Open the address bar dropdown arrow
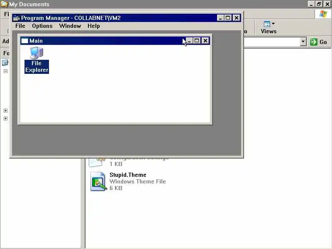Screen dimensions: 332x249 [x=303, y=42]
